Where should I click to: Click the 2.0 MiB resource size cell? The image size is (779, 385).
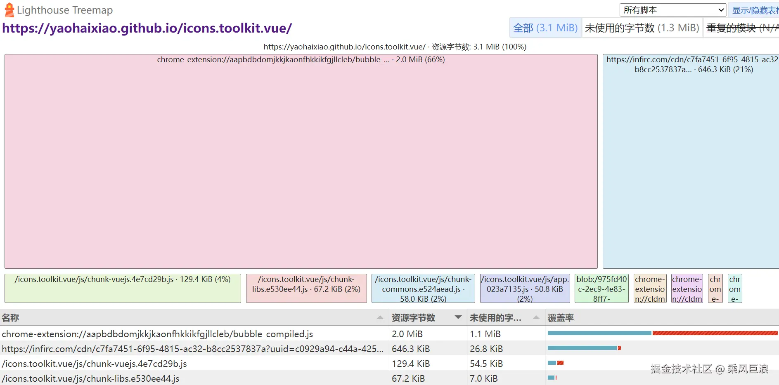coord(428,334)
